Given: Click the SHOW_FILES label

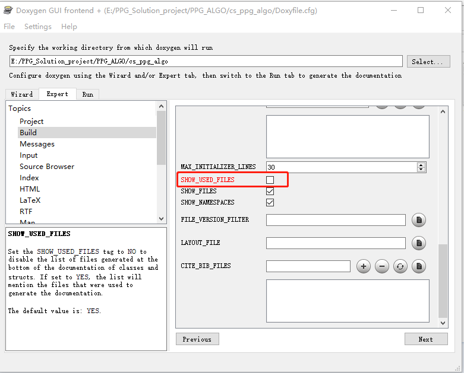Looking at the screenshot, I should point(198,191).
